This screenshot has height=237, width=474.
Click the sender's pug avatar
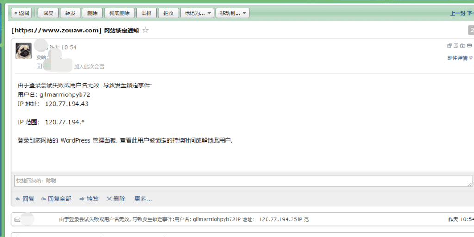(24, 51)
